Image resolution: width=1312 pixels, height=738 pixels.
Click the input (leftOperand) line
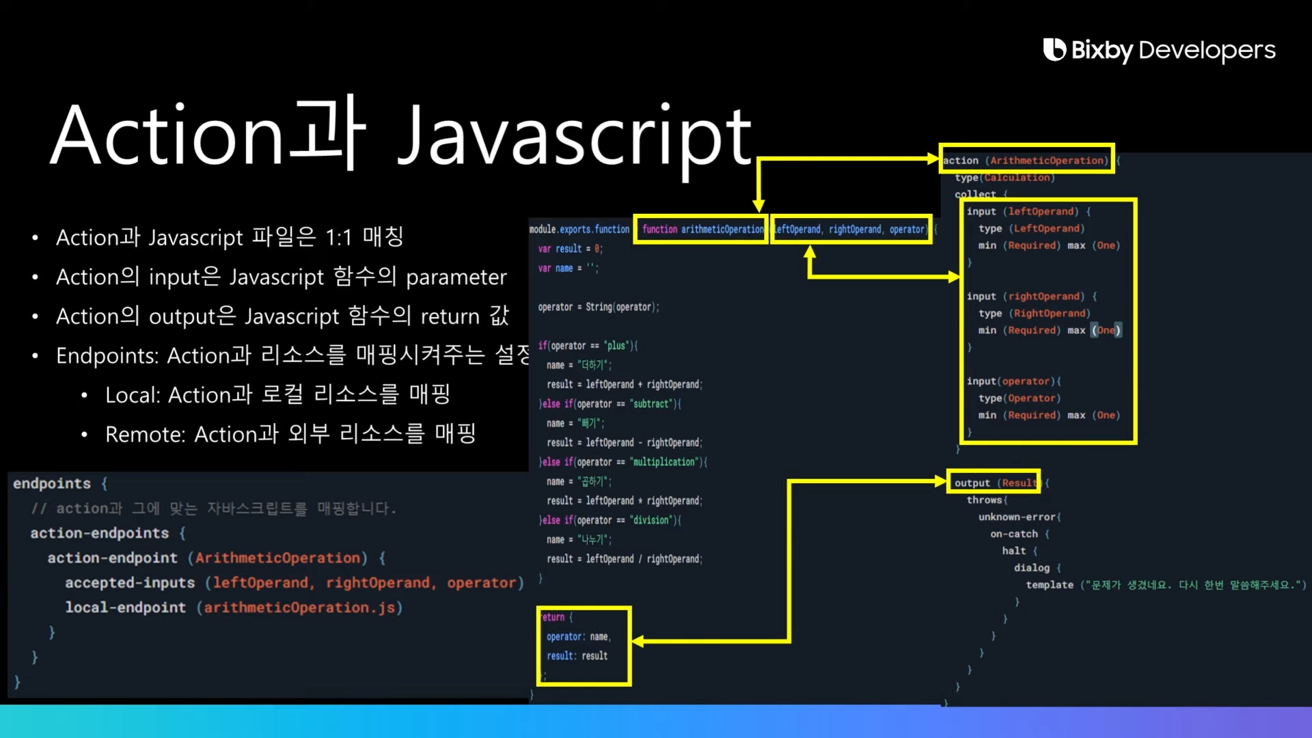click(x=1028, y=212)
